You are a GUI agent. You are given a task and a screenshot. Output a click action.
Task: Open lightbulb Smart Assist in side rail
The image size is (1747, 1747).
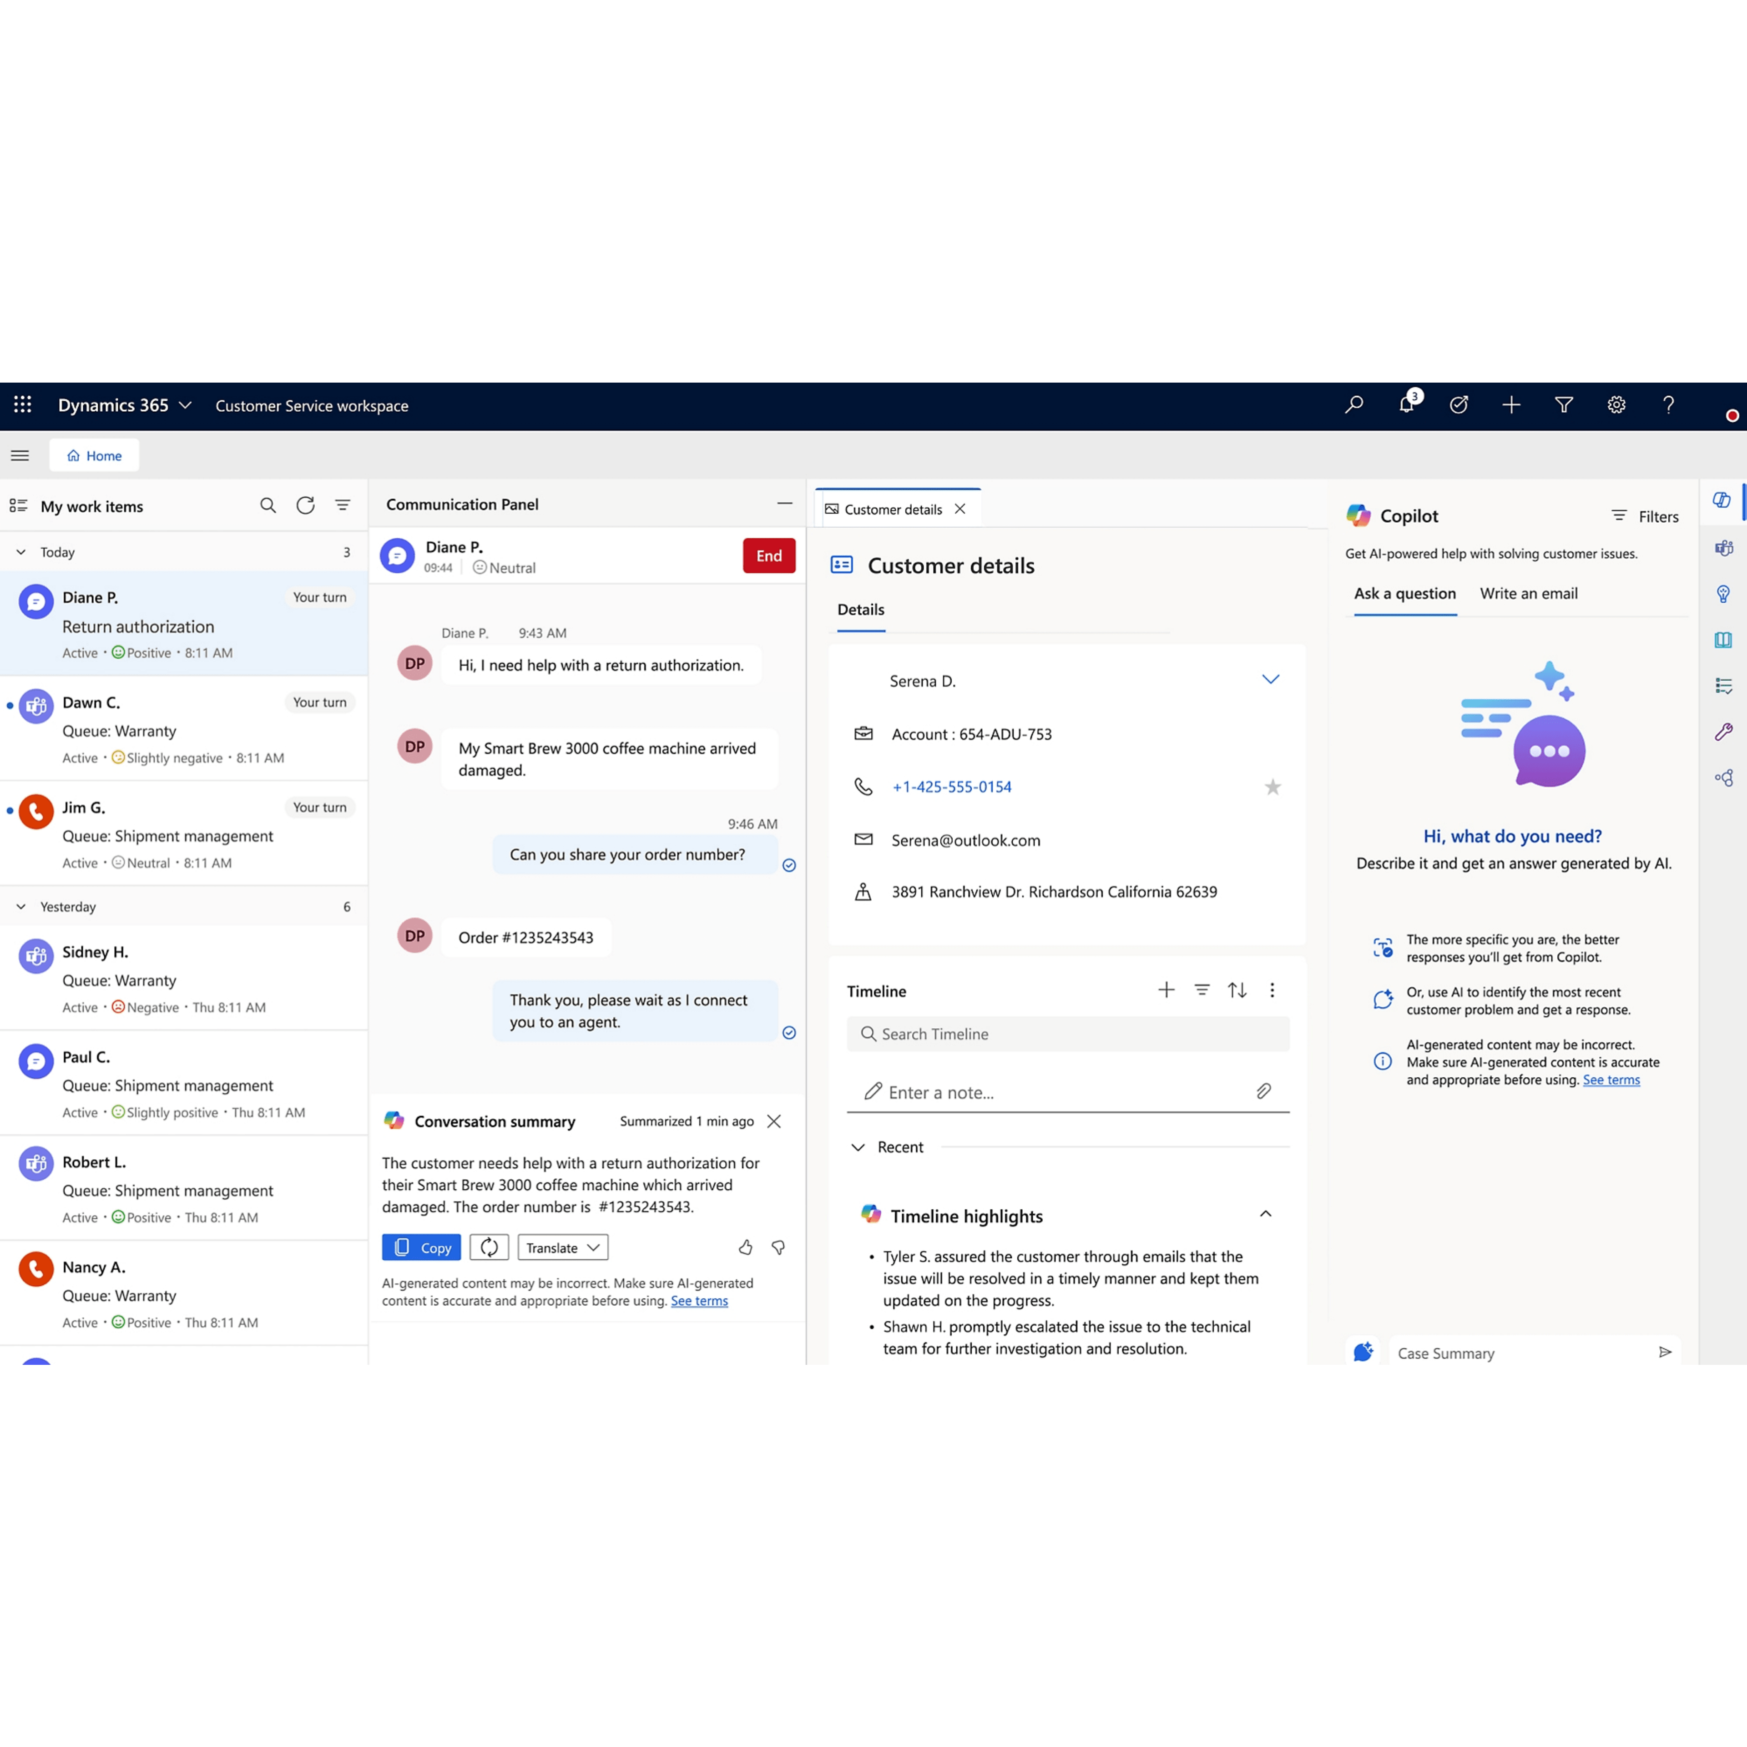point(1723,594)
